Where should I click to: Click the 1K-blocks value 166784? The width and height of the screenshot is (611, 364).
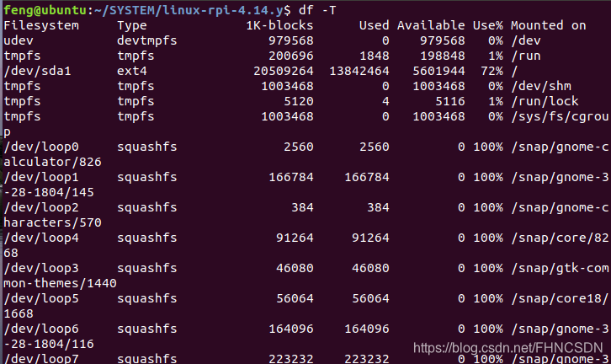pos(291,178)
